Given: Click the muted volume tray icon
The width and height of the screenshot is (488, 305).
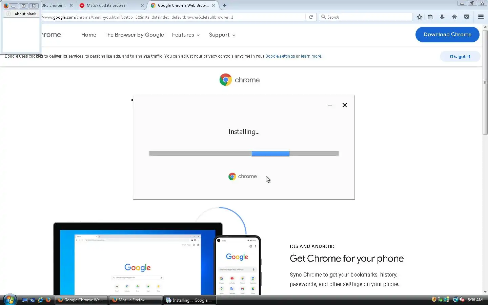Looking at the screenshot, I should (462, 300).
